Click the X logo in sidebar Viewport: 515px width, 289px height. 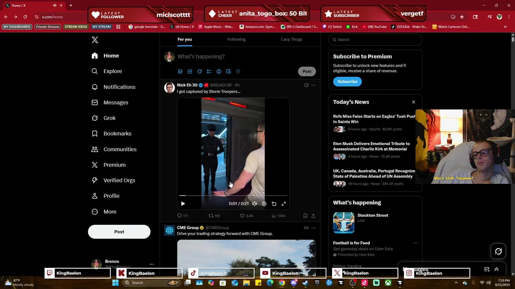(95, 40)
